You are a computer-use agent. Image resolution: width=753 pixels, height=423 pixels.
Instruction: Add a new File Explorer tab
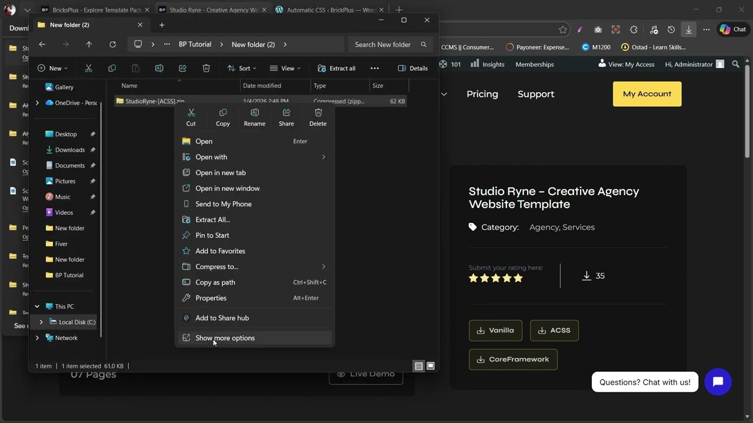coord(162,25)
